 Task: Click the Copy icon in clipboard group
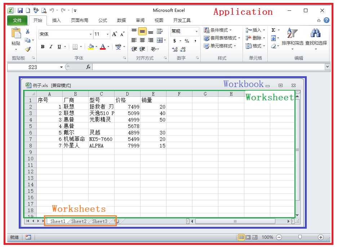(27, 40)
